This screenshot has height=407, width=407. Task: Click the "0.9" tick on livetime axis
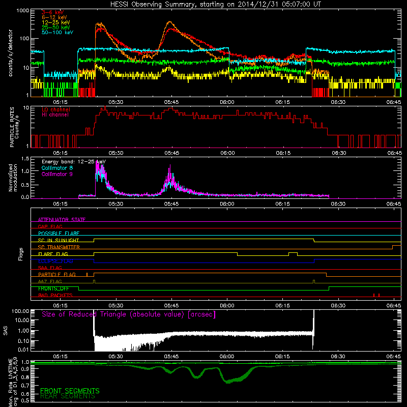pos(25,369)
